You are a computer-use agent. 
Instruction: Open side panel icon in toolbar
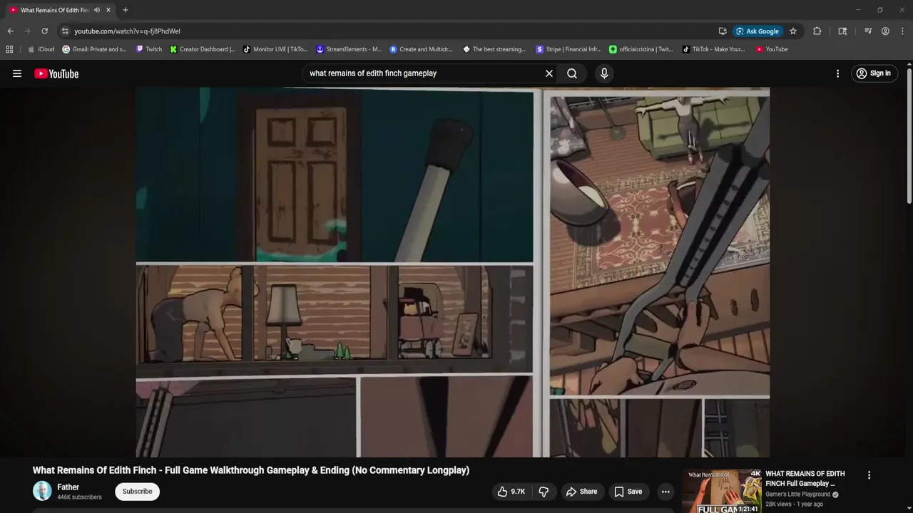[842, 31]
